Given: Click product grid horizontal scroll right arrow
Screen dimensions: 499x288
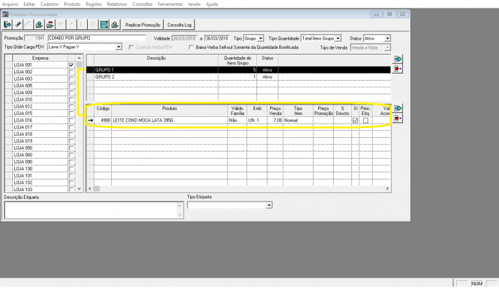Looking at the screenshot, I should click(x=387, y=189).
